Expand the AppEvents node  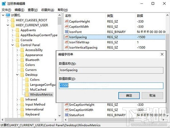13,30
